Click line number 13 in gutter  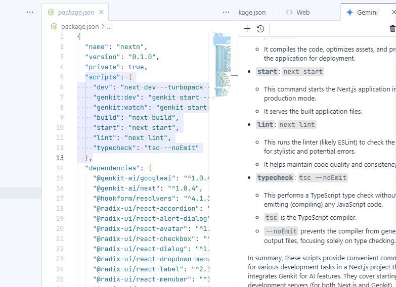tap(61, 158)
